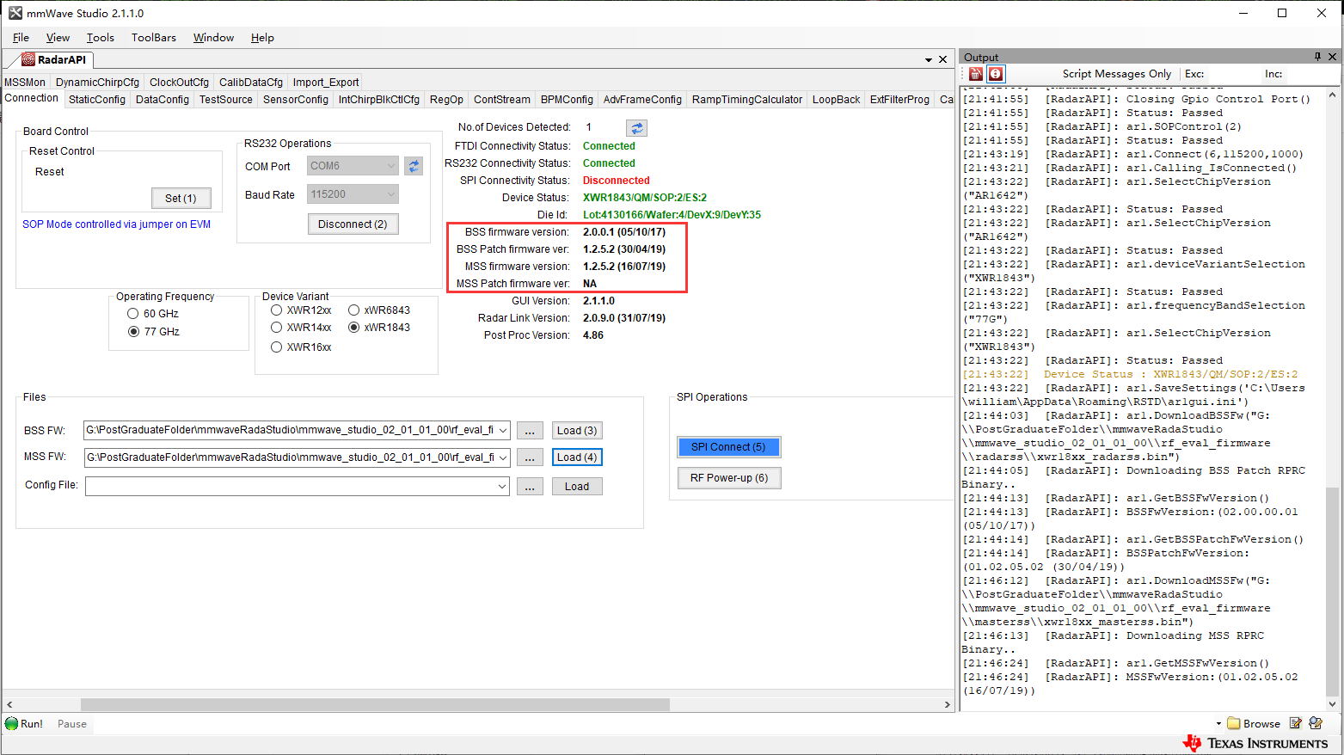Choose XWR14xx device variant
The image size is (1344, 755).
(x=276, y=328)
